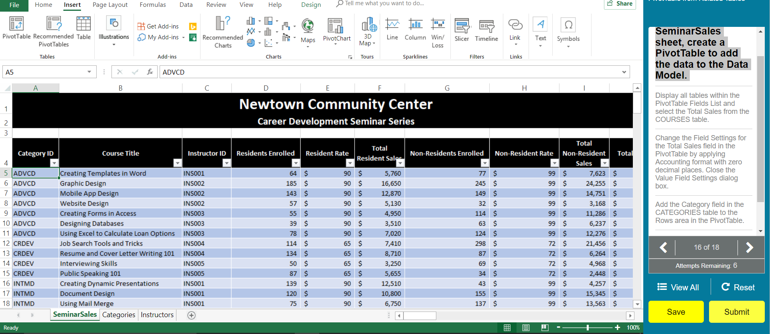Screen dimensions: 770x334
Task: Switch to Page Layout view in the status bar
Action: point(526,328)
